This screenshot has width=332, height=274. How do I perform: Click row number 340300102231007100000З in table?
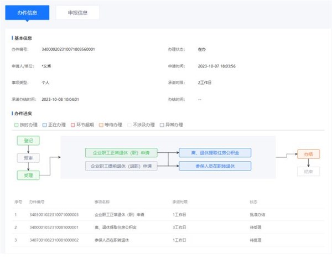click(54, 215)
